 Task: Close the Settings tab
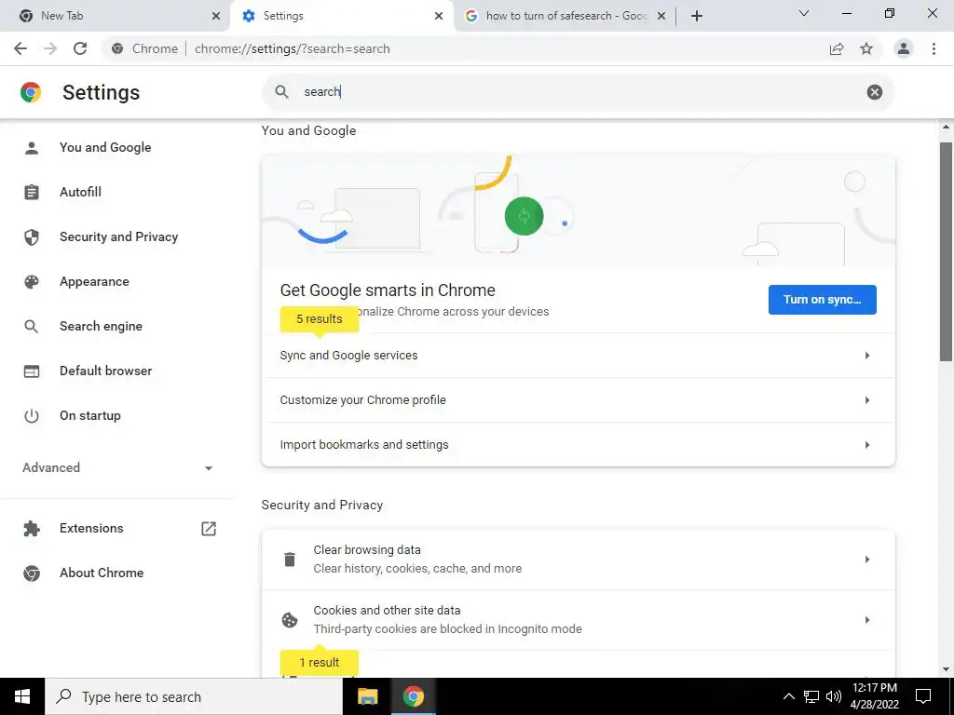(x=439, y=16)
